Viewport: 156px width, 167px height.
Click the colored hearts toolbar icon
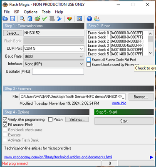point(69,19)
